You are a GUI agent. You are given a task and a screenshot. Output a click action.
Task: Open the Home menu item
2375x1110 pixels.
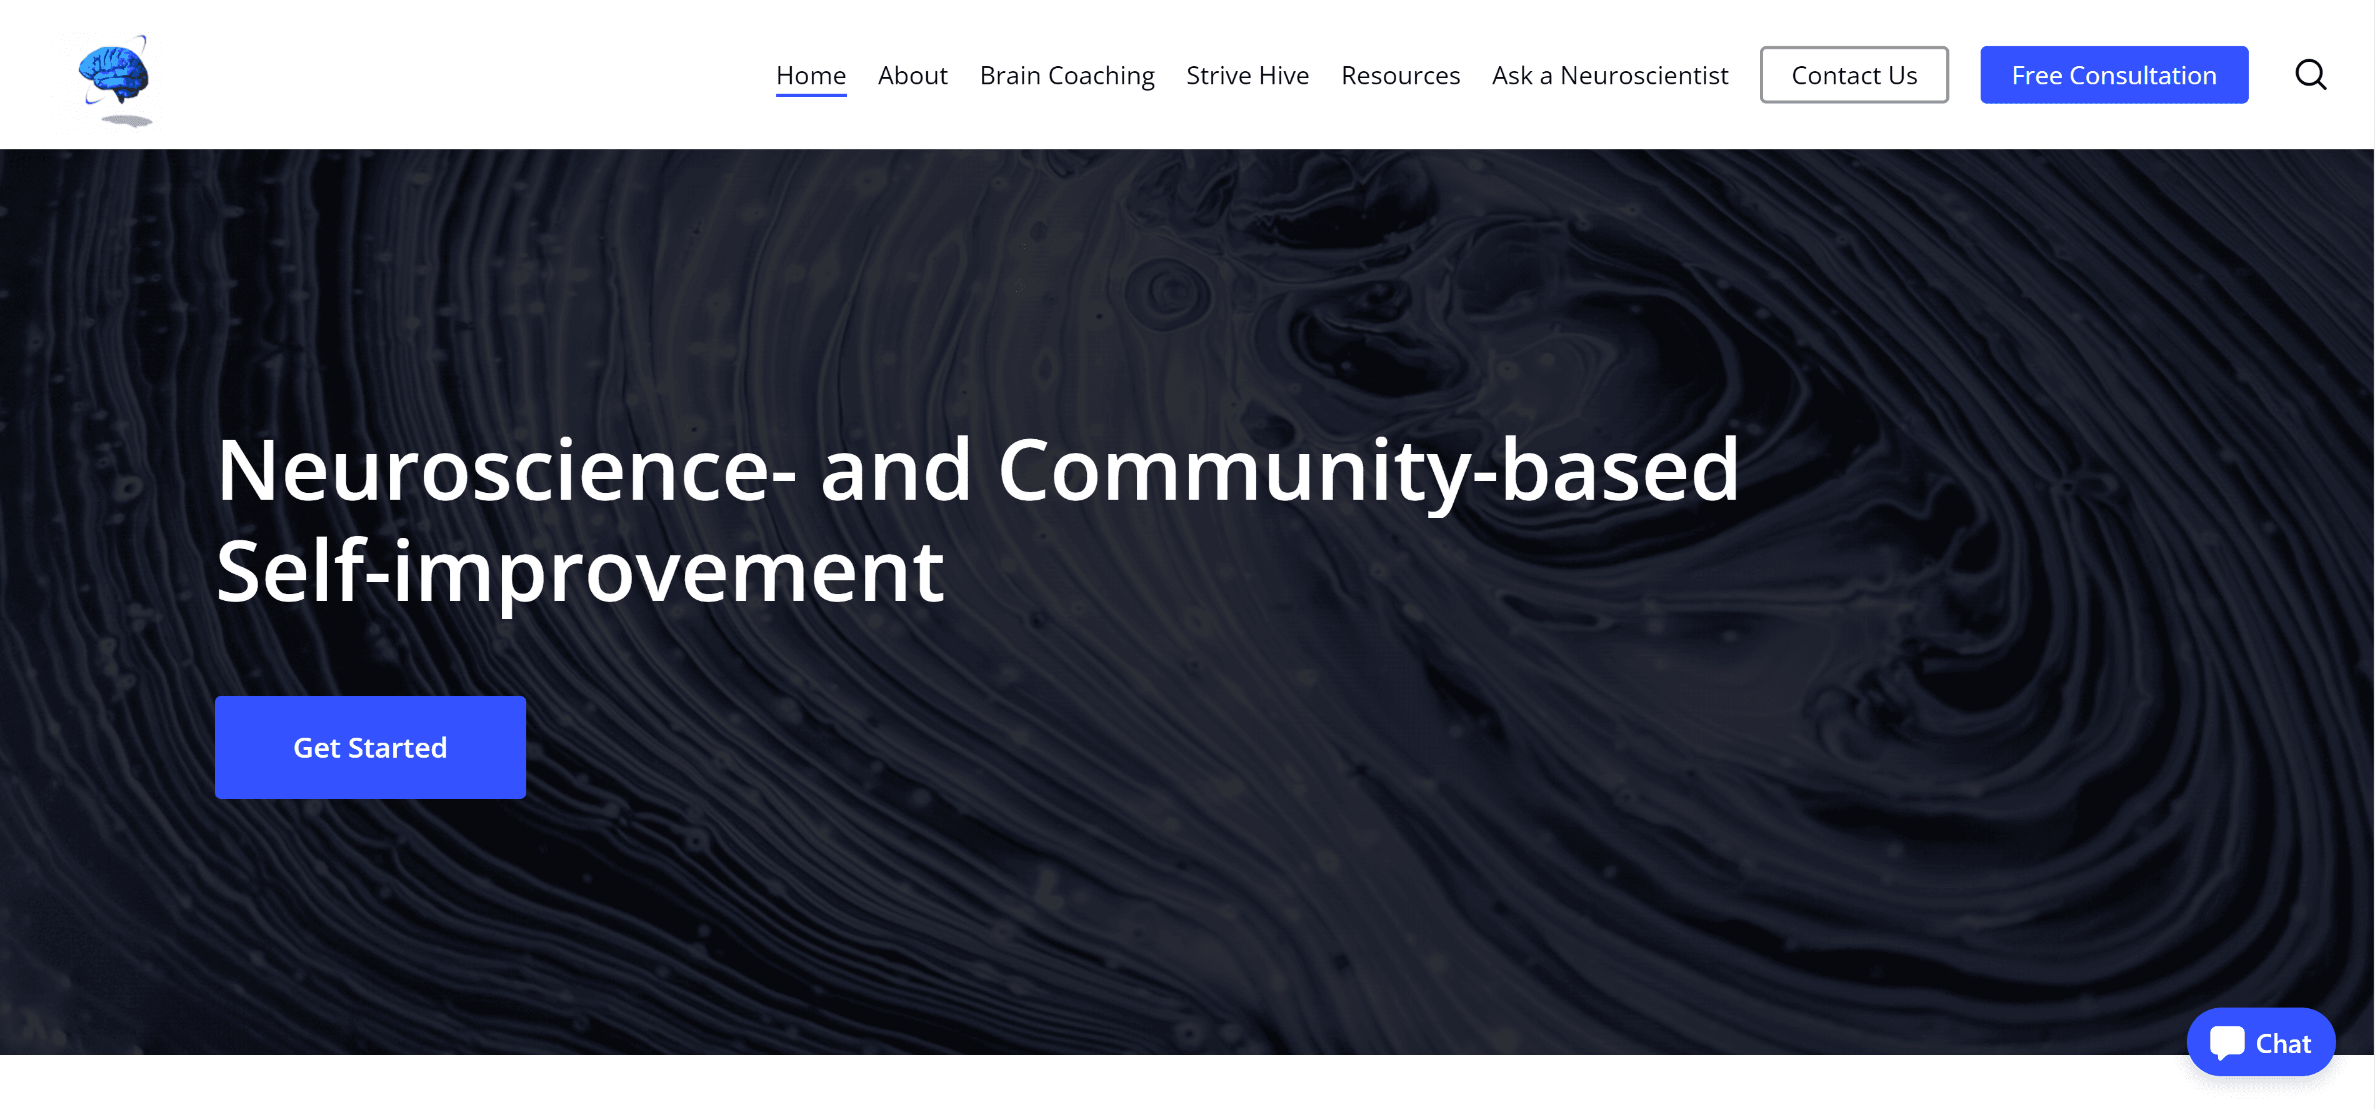tap(811, 76)
